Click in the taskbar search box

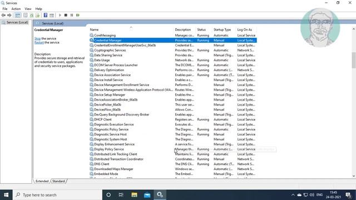[57, 195]
